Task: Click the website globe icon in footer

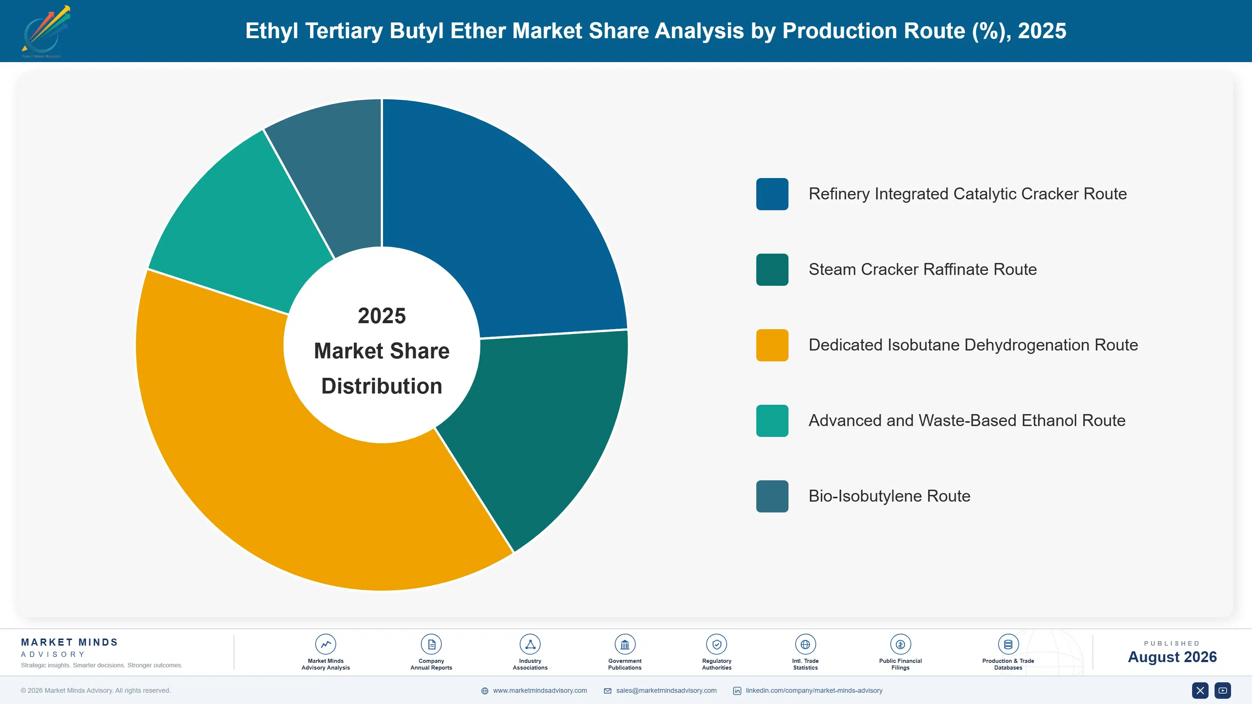Action: click(x=484, y=691)
